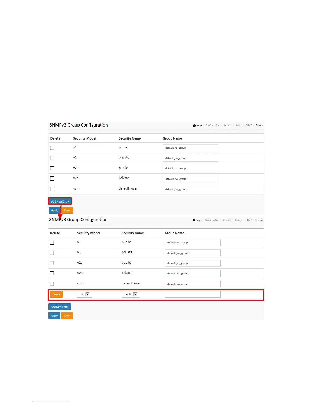This screenshot has height=404, width=312.
Task: Tick delete checkbox for v2c public in upper table
Action: point(52,168)
